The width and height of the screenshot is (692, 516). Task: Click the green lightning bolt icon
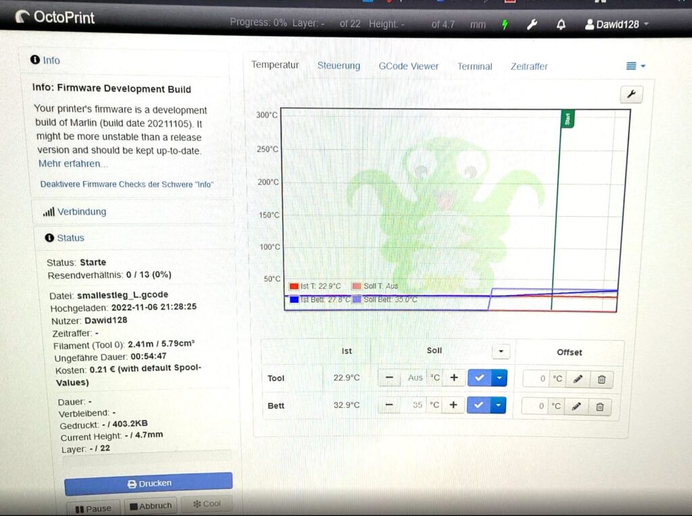tap(505, 25)
